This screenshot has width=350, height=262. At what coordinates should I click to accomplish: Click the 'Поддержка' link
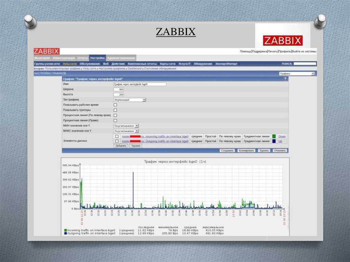point(260,51)
